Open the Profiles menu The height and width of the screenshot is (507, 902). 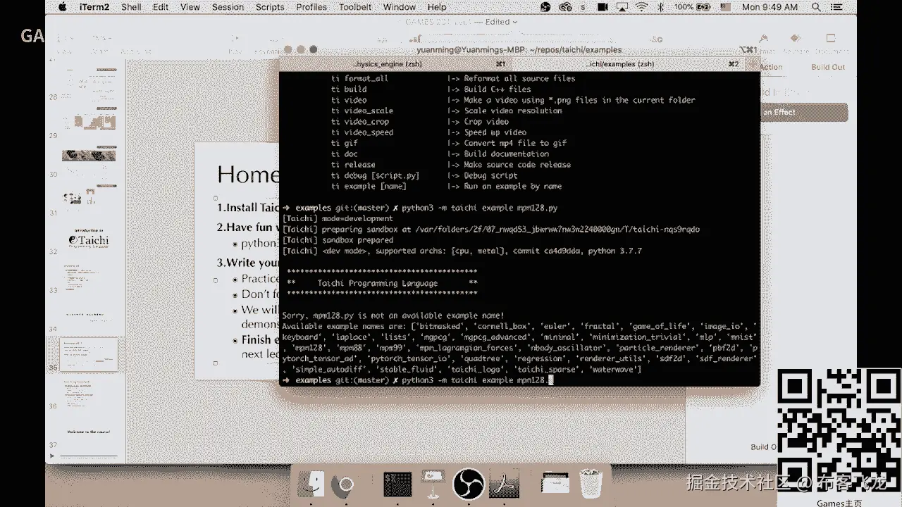pos(311,7)
